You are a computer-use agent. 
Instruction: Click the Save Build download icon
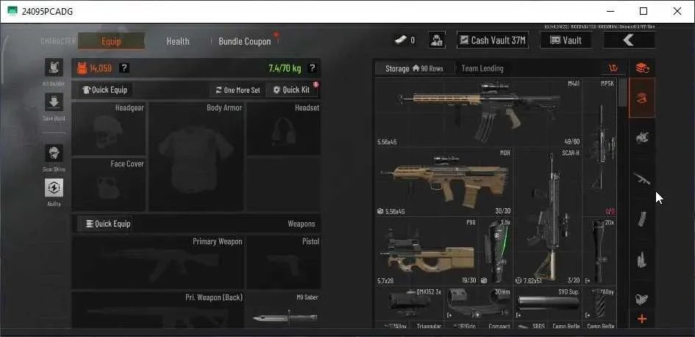coord(54,102)
